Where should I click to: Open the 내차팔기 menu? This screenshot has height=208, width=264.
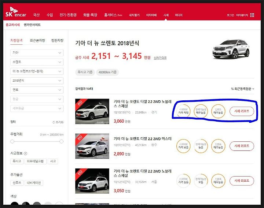tap(134, 15)
